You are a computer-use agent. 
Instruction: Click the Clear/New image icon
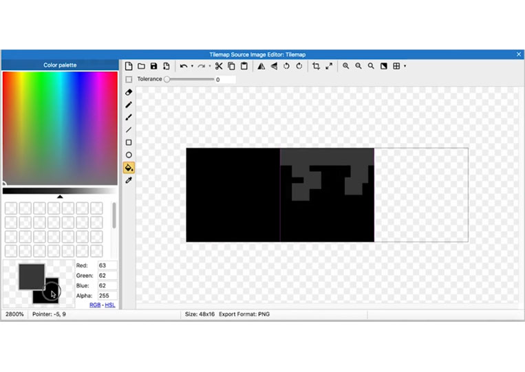[129, 66]
